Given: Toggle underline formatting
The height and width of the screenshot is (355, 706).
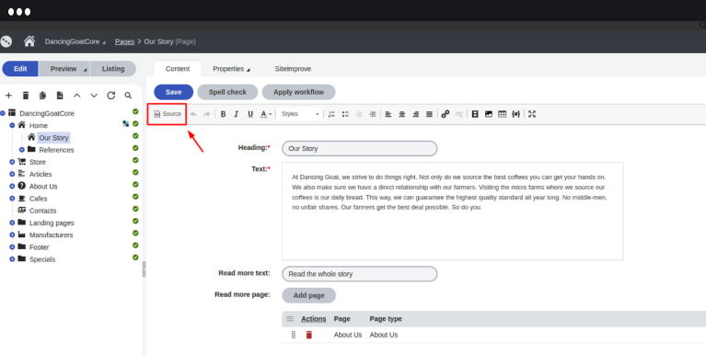Looking at the screenshot, I should pos(250,114).
